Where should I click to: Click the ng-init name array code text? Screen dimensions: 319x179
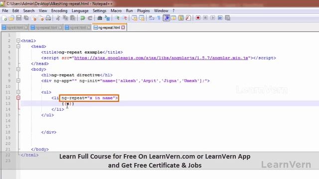[x=155, y=81]
